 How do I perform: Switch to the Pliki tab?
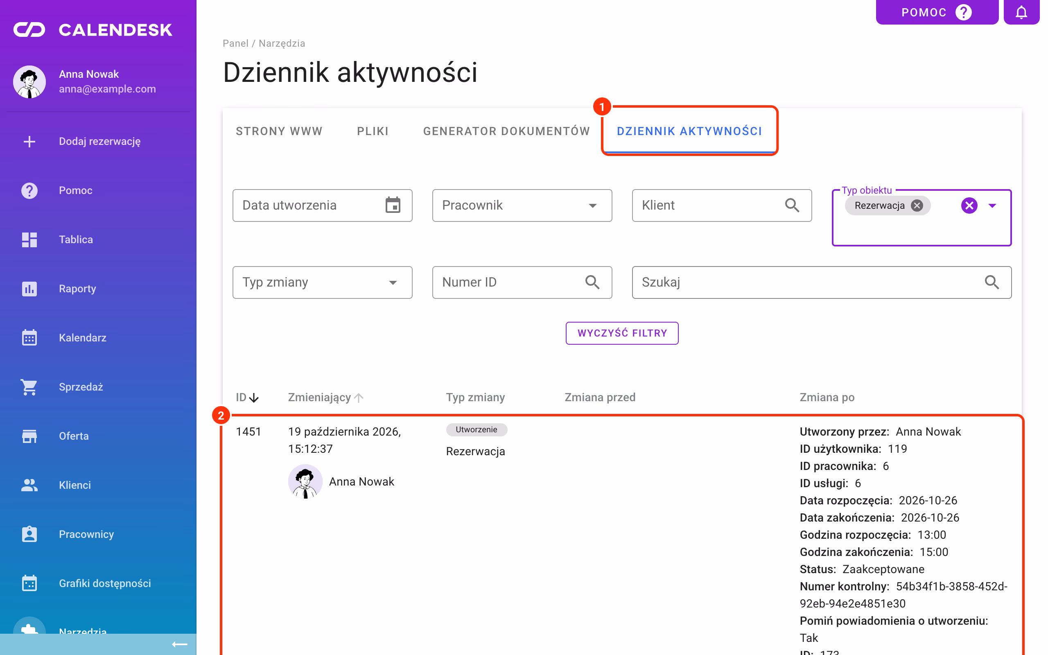pos(373,131)
